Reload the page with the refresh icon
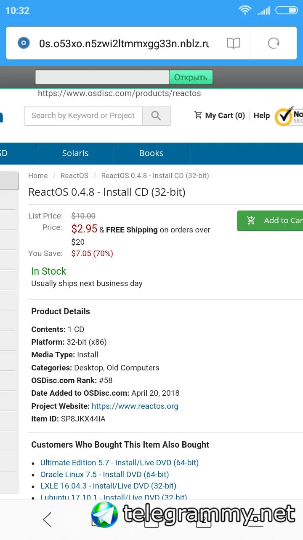Image resolution: width=303 pixels, height=540 pixels. pos(274,43)
